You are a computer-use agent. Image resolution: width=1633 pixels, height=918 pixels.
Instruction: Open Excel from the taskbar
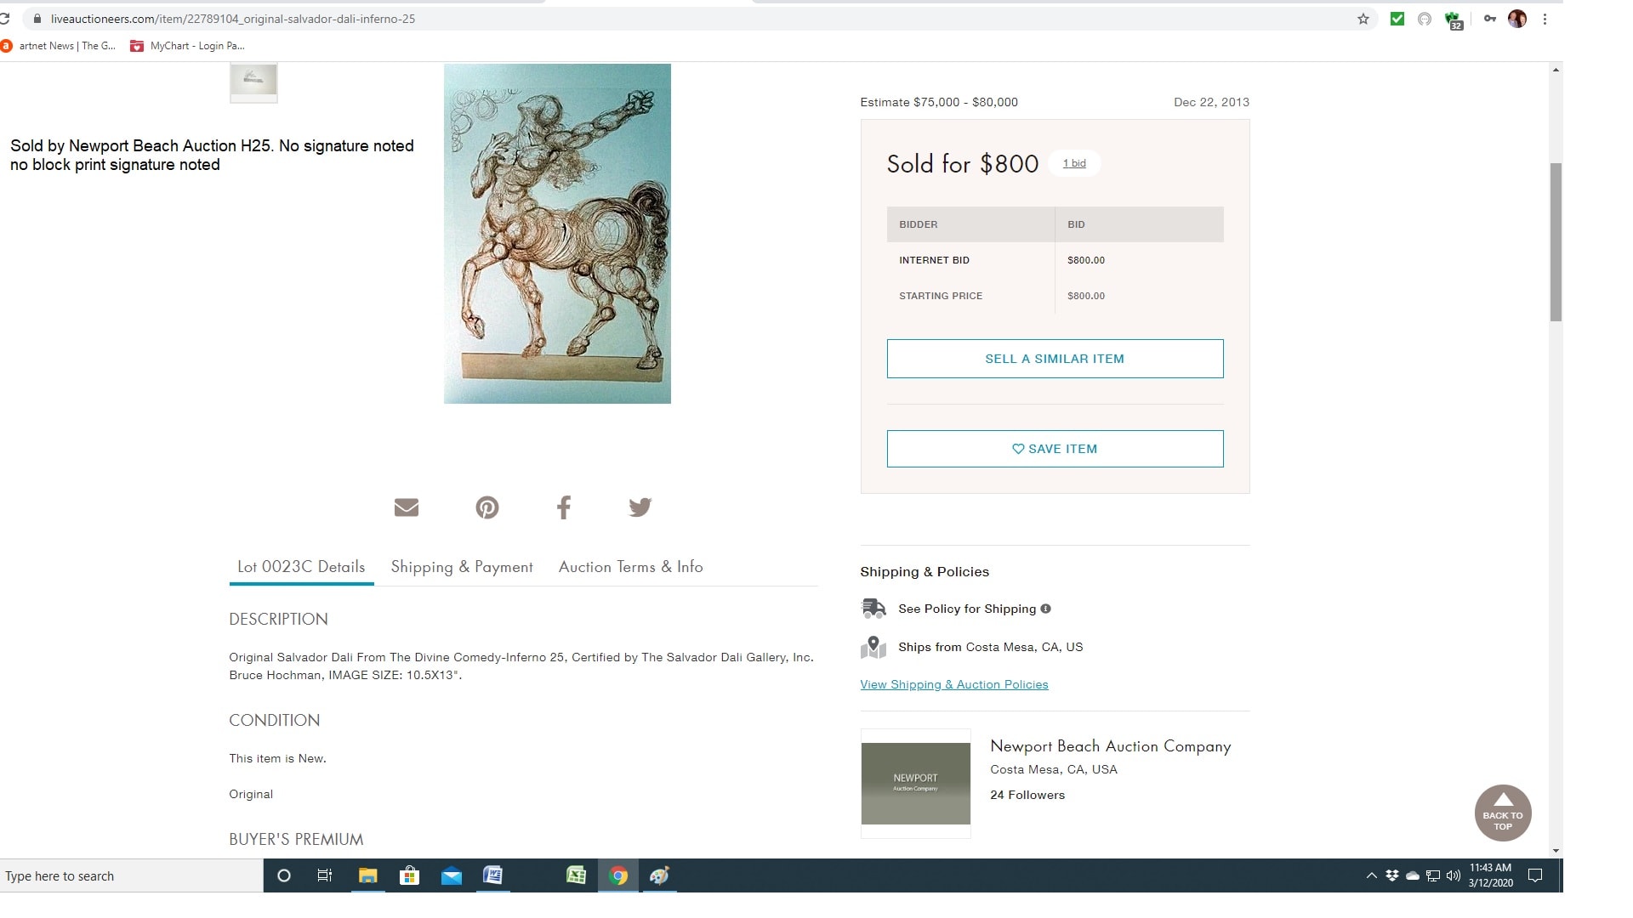tap(576, 875)
